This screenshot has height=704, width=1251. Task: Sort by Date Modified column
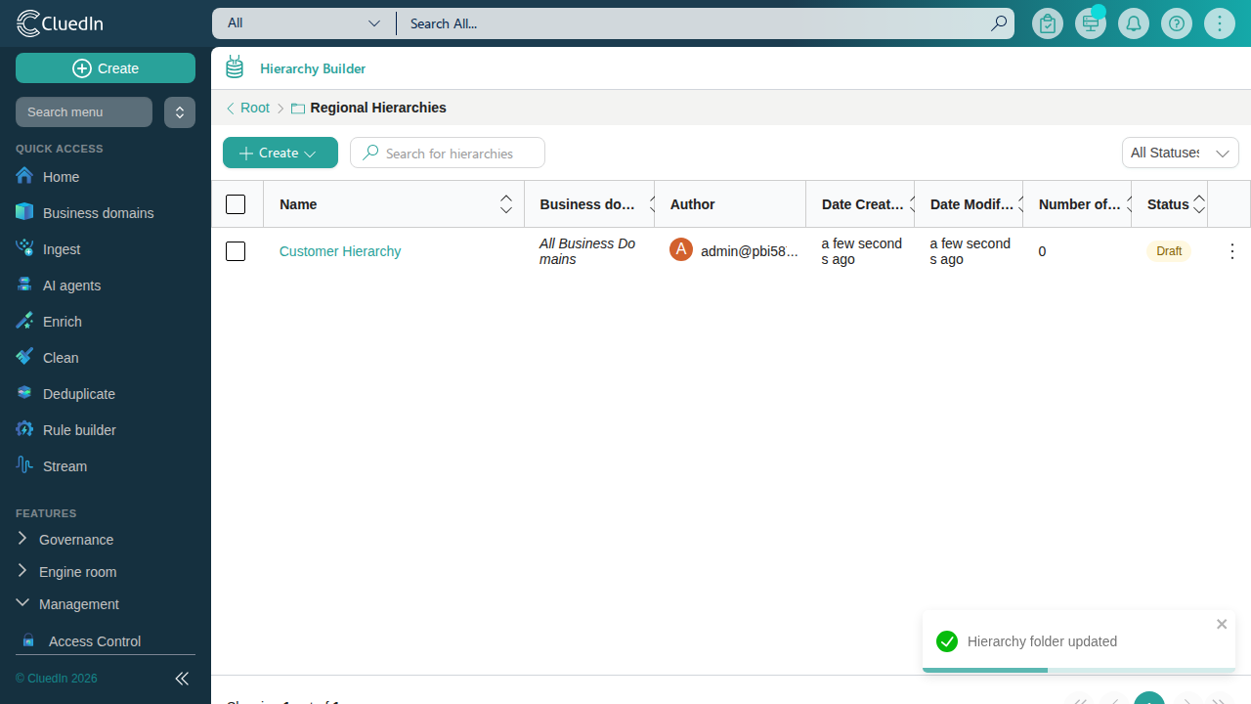pos(1019,204)
